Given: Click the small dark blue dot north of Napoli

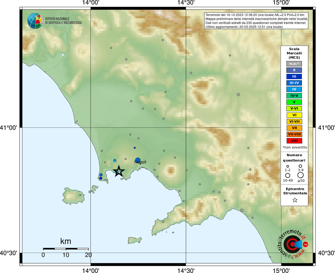Looking at the screenshot, I should (135, 148).
